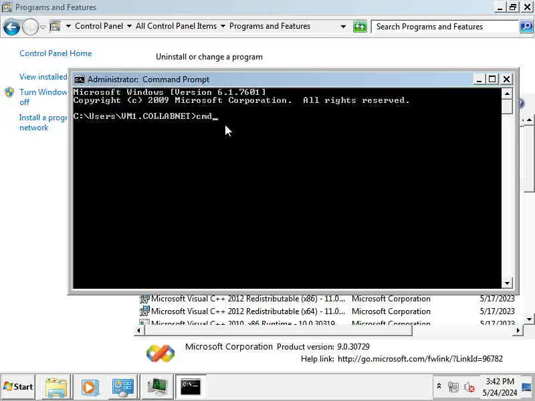Image resolution: width=535 pixels, height=401 pixels.
Task: Click the Command Prompt scrollbar thumb
Action: (507, 106)
